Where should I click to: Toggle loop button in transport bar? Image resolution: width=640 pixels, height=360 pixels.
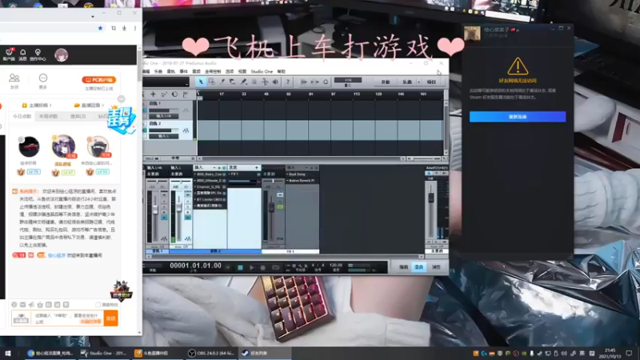click(275, 267)
